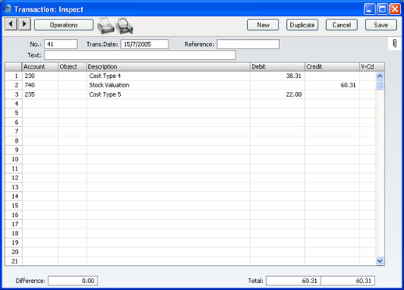The height and width of the screenshot is (290, 404).
Task: Go to previous record arrow
Action: click(11, 24)
